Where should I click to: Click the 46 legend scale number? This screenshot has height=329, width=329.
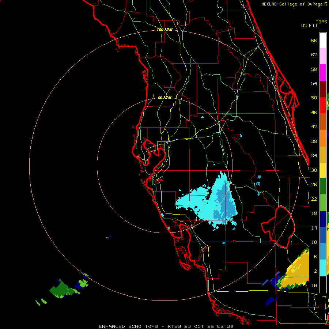click(314, 113)
